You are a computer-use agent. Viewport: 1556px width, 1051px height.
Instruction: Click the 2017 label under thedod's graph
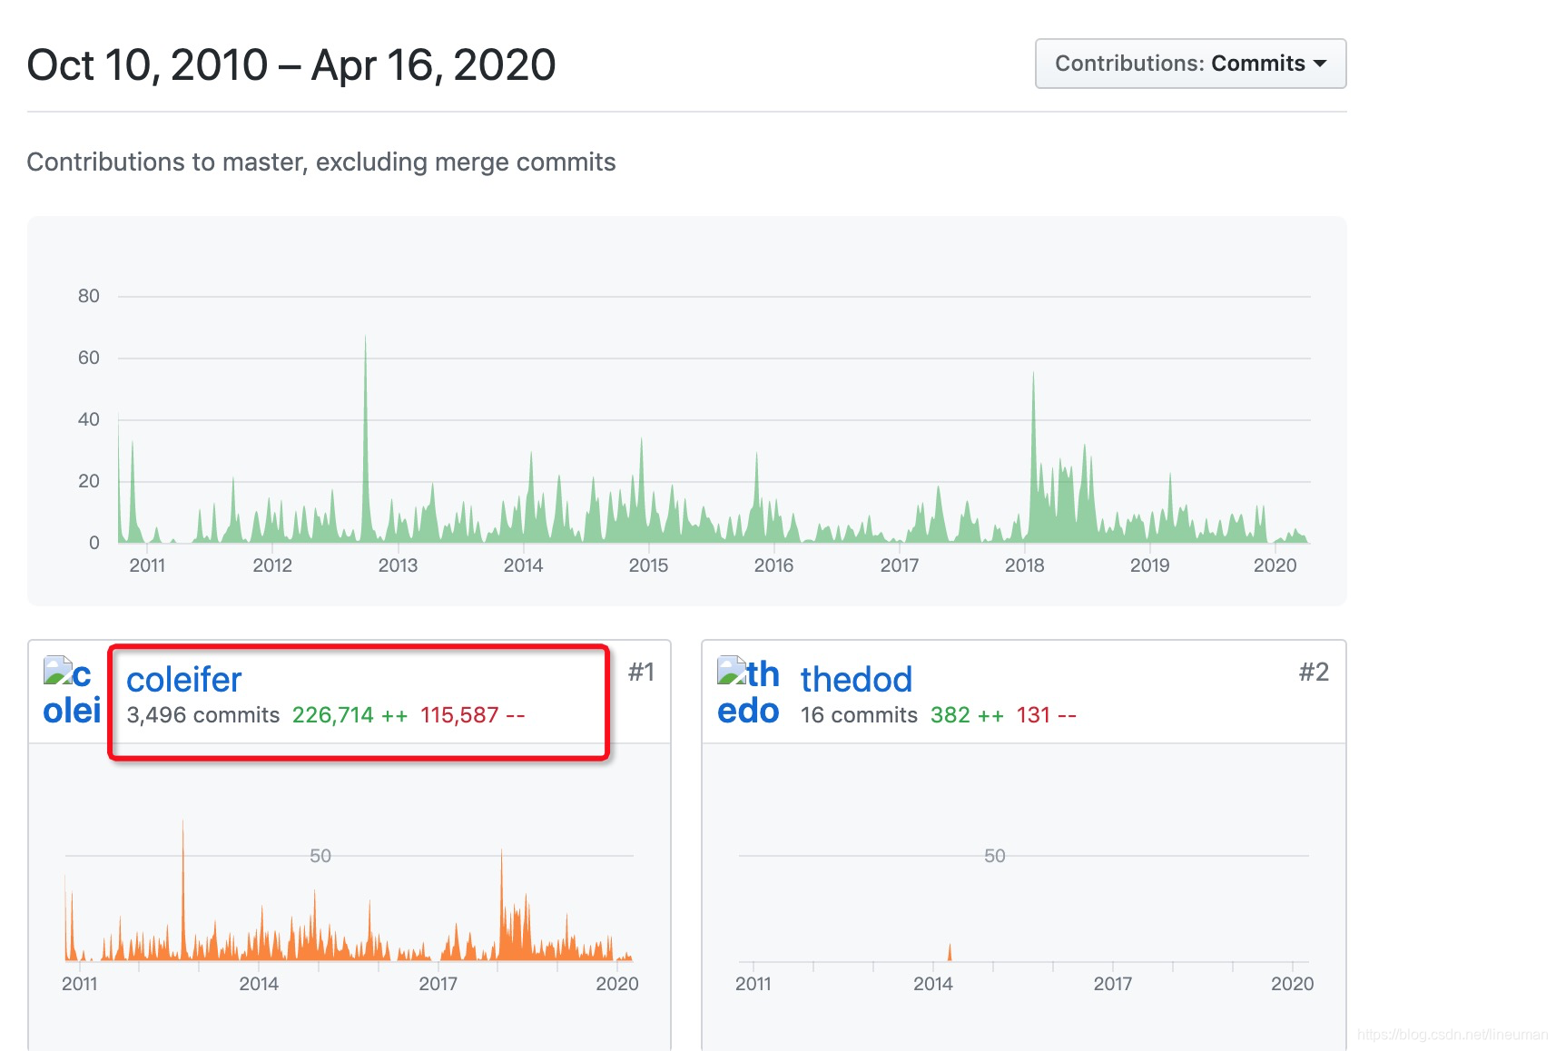click(1112, 984)
